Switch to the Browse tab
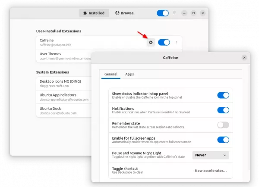The image size is (259, 187). [x=124, y=13]
